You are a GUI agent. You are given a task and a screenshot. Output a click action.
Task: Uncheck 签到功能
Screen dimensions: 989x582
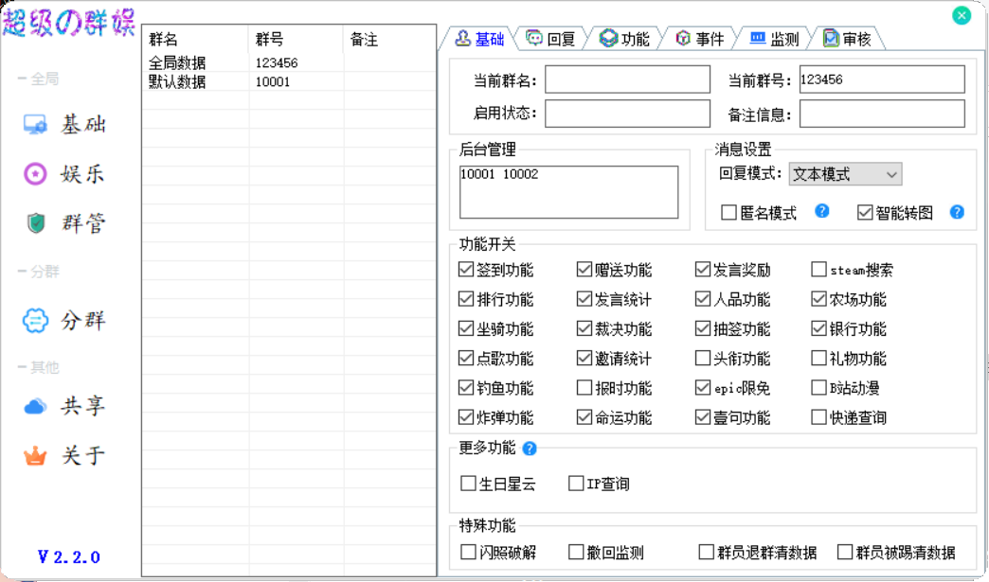click(465, 270)
